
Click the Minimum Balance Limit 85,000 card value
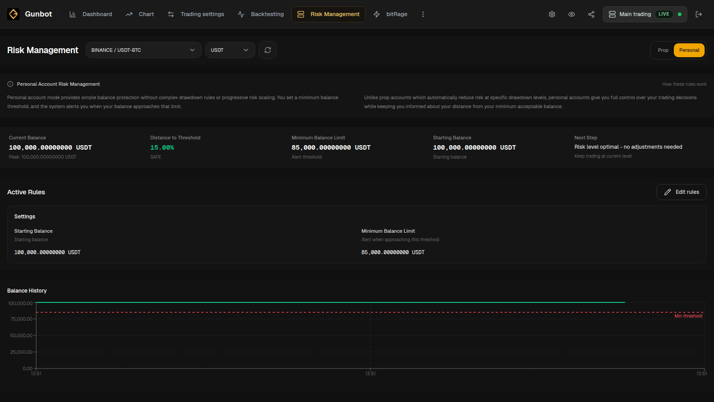(331, 147)
